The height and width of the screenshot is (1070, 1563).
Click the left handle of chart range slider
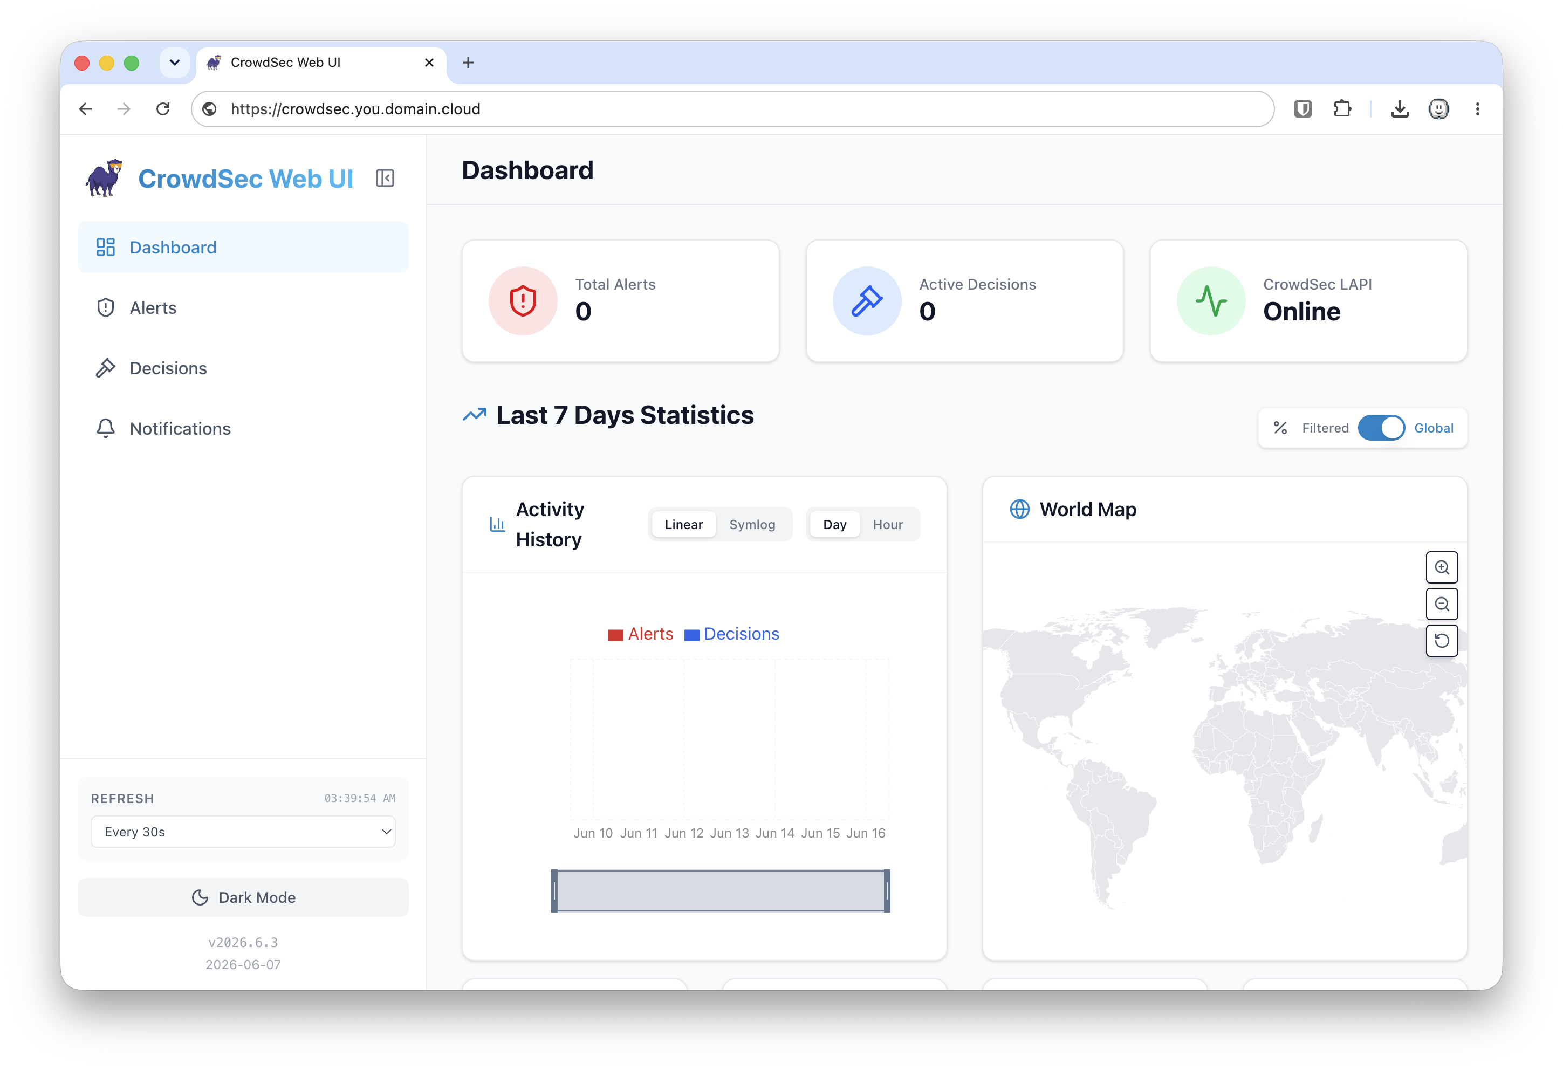point(554,891)
